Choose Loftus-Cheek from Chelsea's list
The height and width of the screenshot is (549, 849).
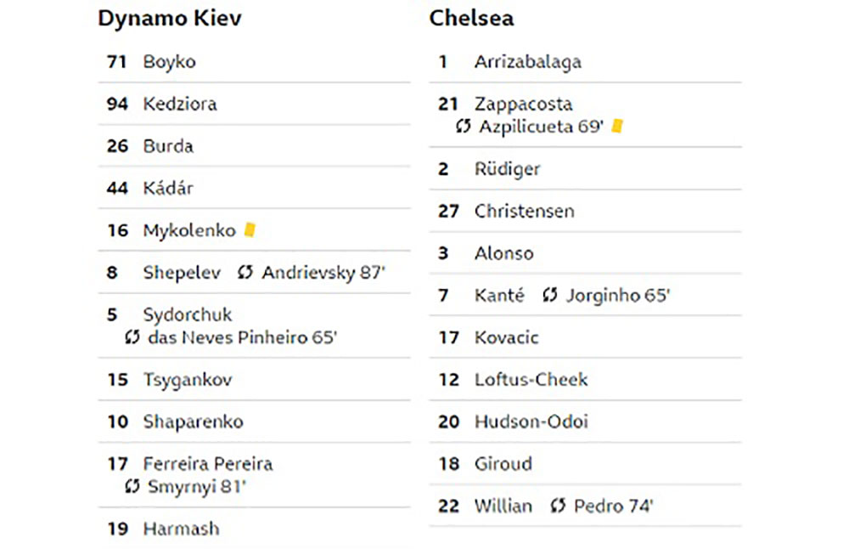click(585, 379)
